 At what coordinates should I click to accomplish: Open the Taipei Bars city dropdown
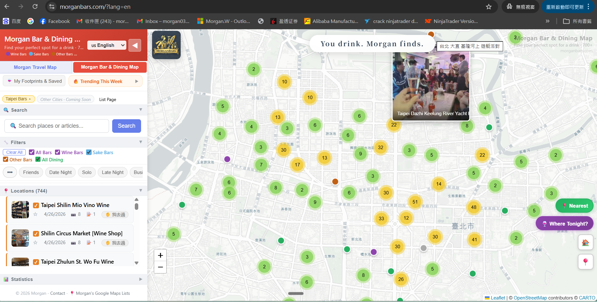click(18, 99)
